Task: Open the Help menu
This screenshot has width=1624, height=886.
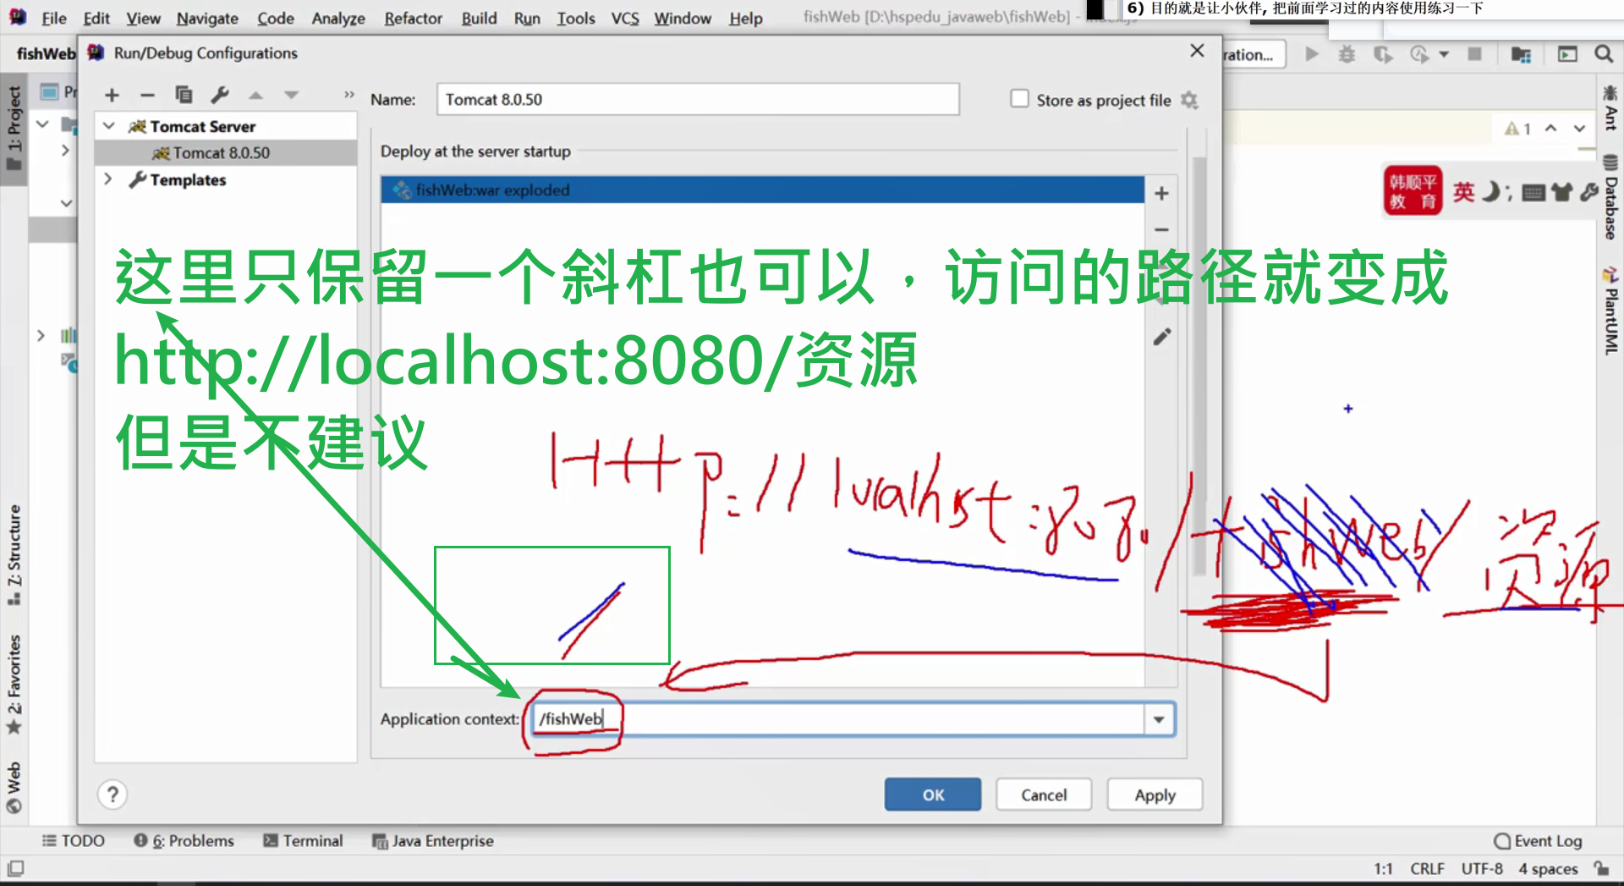Action: click(x=746, y=18)
